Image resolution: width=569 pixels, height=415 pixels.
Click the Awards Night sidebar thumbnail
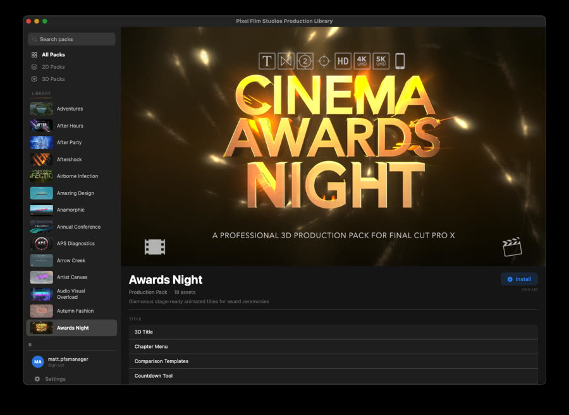pyautogui.click(x=41, y=328)
